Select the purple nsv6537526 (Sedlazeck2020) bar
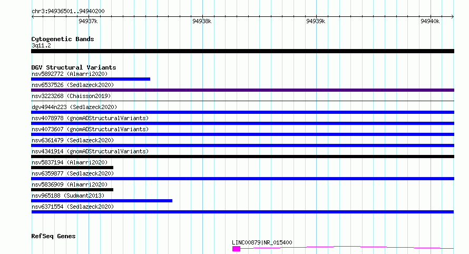Viewport: 469px width, 254px height. point(242,90)
